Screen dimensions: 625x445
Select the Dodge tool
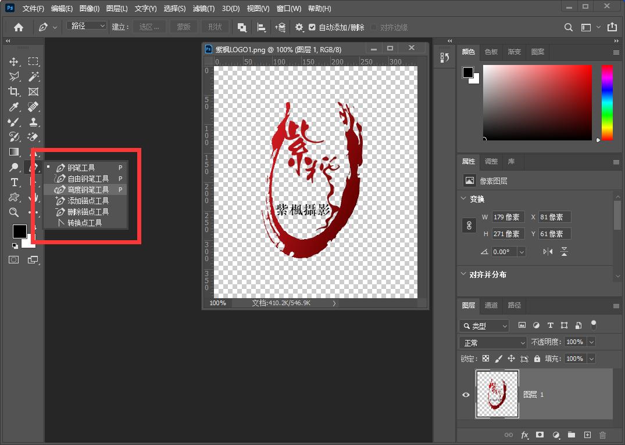(14, 167)
